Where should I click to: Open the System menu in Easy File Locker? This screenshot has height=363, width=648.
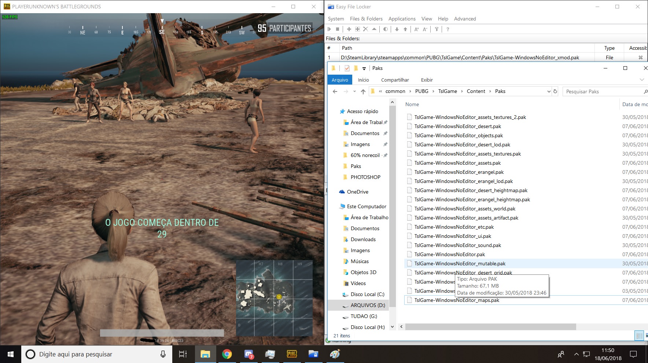click(336, 19)
